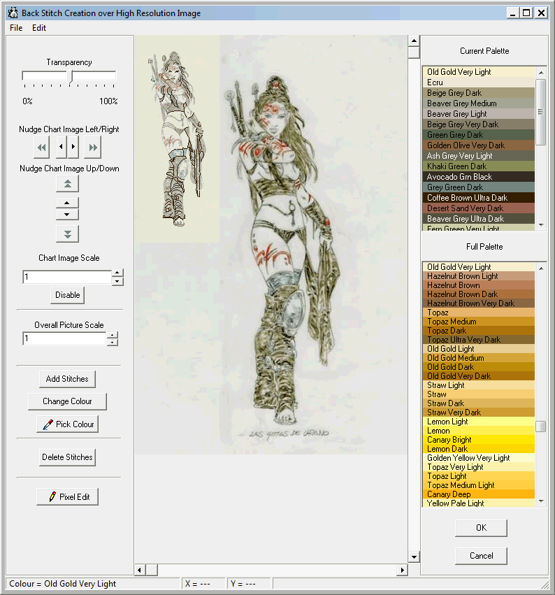555x595 pixels.
Task: Nudge chart image right one step
Action: point(73,147)
